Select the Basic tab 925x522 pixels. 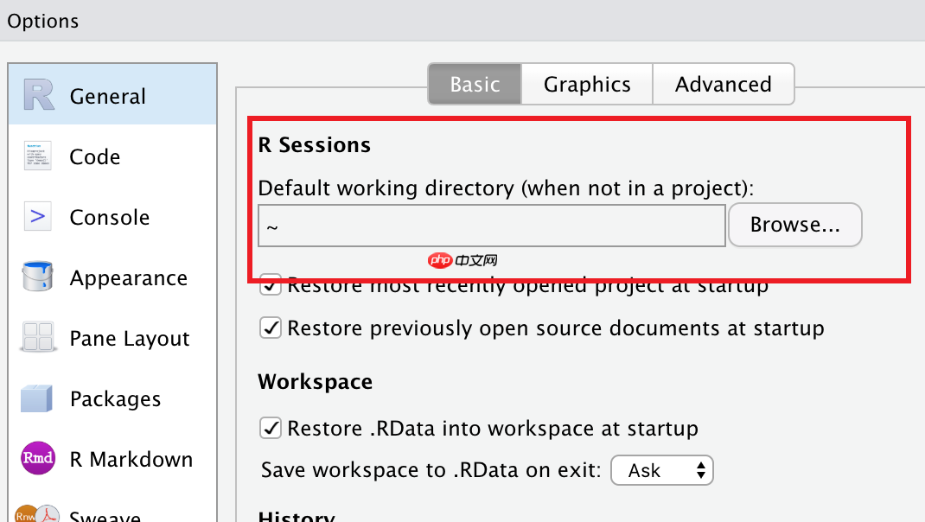tap(475, 85)
